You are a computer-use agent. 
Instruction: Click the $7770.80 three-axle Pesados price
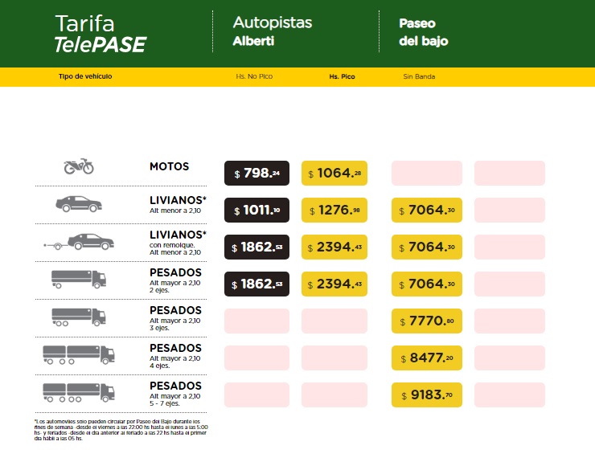click(x=426, y=321)
